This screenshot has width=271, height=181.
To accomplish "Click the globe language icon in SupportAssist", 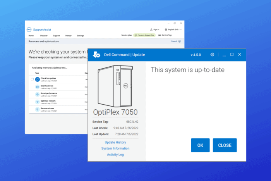I will [166, 29].
